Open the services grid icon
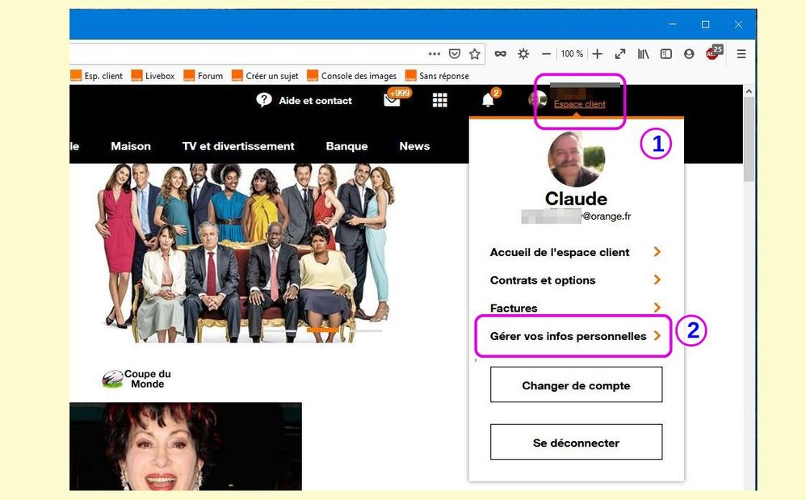Viewport: 806px width, 500px height. pyautogui.click(x=439, y=100)
